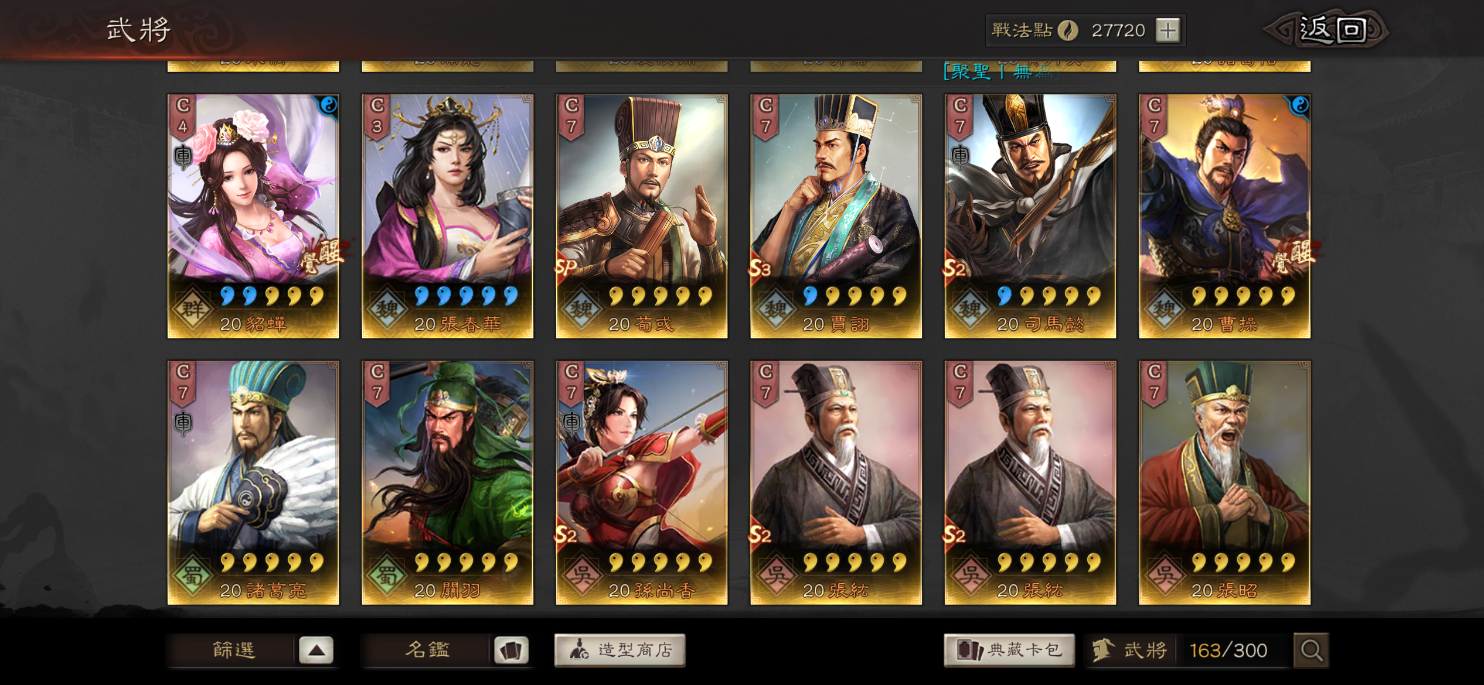Select the 諸葛亮 general card

tap(253, 482)
